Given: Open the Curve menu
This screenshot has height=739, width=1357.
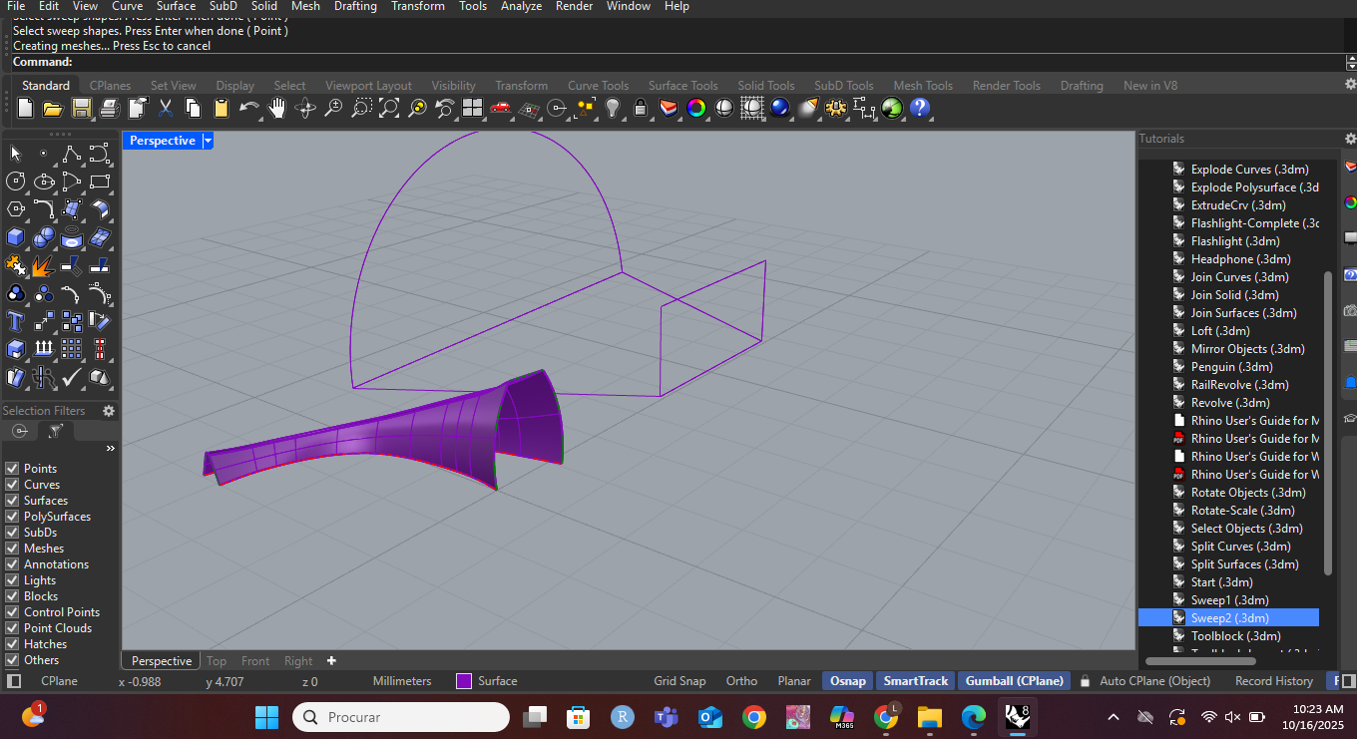Looking at the screenshot, I should pos(127,7).
